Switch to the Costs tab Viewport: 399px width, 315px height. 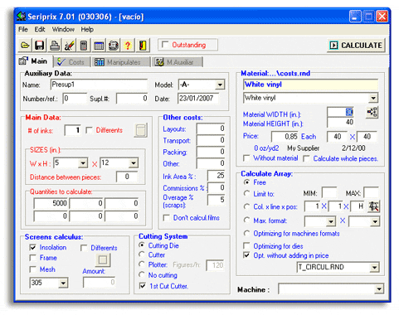tap(72, 62)
